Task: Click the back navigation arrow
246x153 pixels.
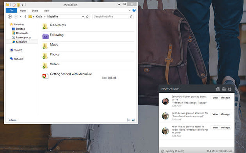Action: click(10, 17)
